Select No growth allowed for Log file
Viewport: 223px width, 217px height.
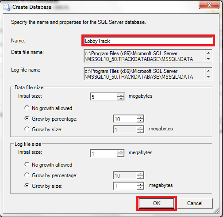click(x=27, y=164)
